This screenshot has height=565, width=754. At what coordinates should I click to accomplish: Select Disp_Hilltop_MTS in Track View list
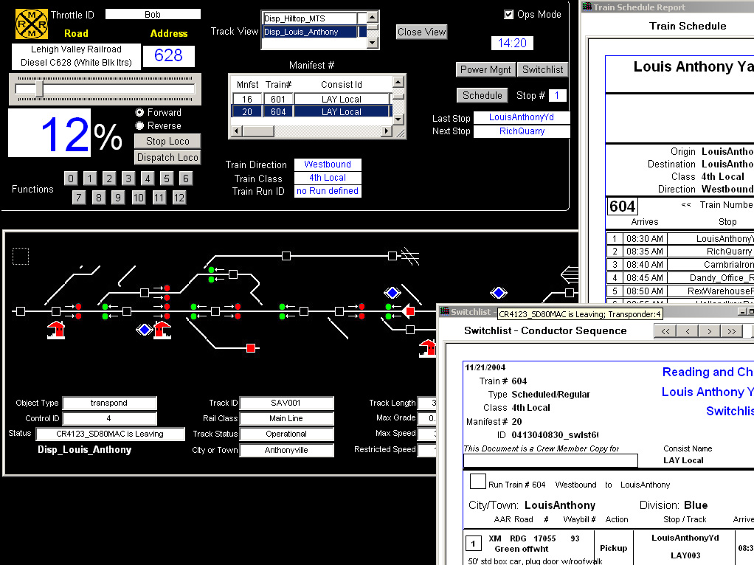pos(310,18)
